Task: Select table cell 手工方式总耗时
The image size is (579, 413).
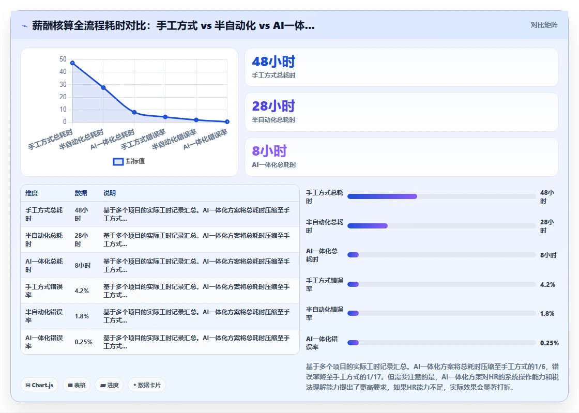Action: [44, 214]
